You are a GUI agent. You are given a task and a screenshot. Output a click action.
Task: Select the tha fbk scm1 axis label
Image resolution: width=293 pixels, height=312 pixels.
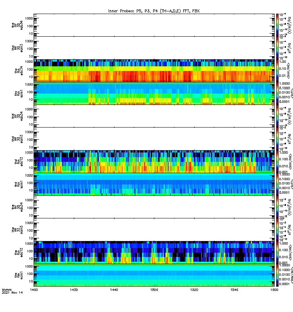(x=19, y=93)
